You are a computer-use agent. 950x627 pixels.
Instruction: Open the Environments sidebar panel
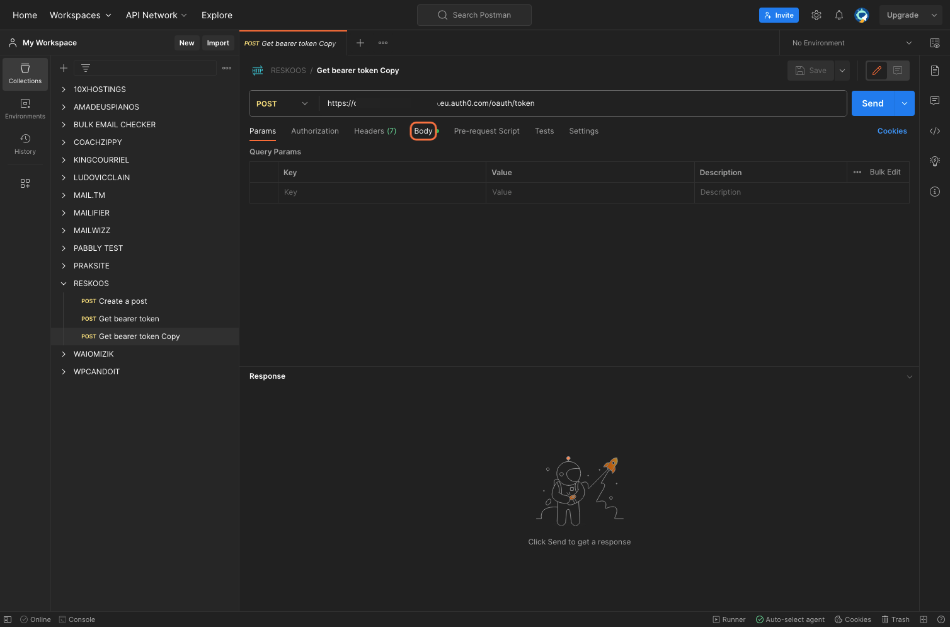click(25, 109)
